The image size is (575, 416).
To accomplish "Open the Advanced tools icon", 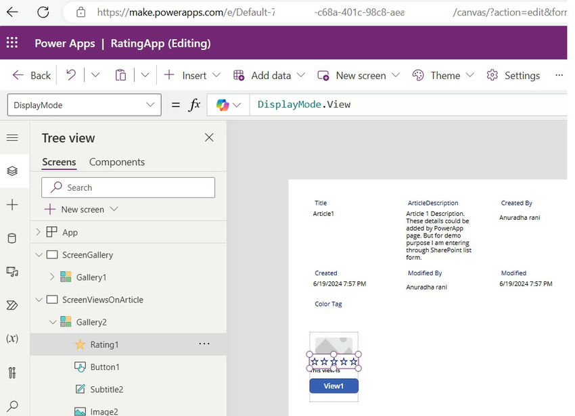I will 12,372.
